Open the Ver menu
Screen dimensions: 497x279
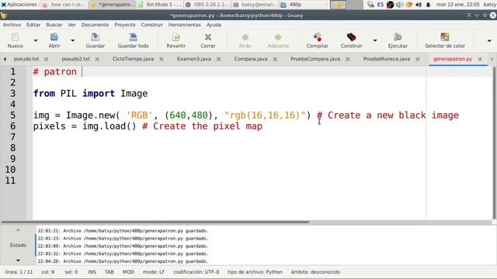72,25
